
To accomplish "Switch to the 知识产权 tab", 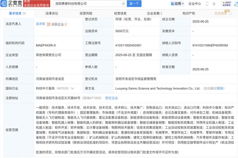I will pyautogui.click(x=189, y=13).
